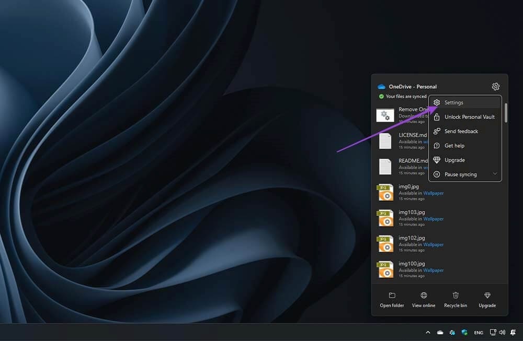
Task: Click the Upgrade diamond button in bottom bar
Action: 487,300
